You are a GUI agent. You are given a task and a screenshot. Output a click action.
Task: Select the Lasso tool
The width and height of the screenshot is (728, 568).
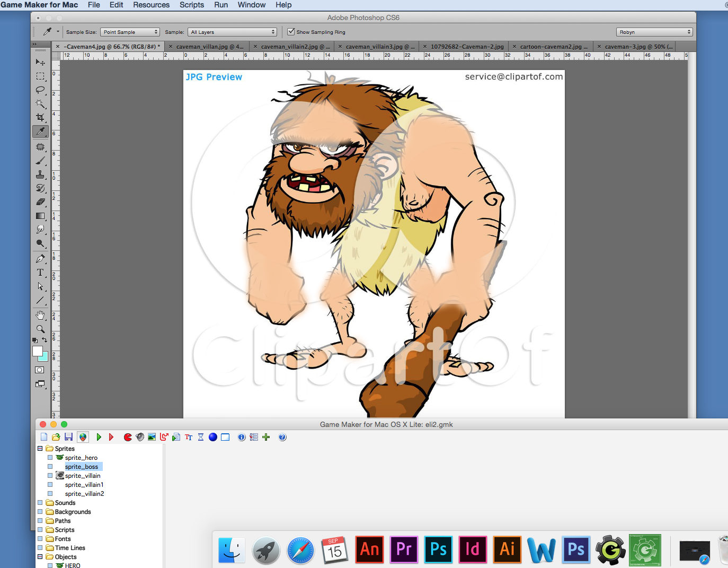pos(40,90)
